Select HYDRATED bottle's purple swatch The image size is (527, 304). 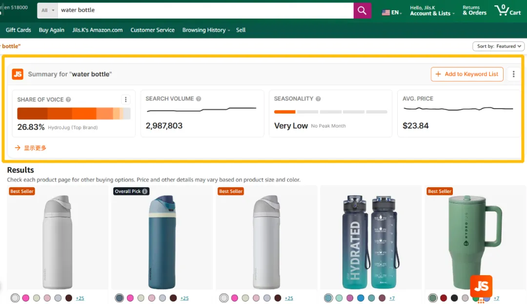click(350, 298)
